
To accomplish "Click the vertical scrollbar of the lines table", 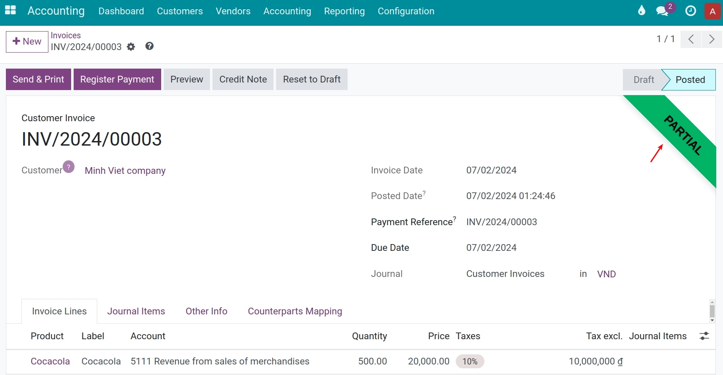I will click(712, 311).
